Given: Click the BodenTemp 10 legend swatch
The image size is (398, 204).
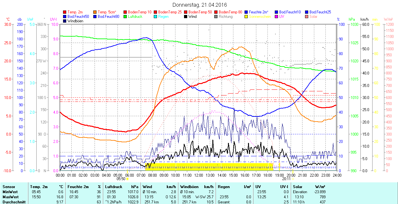Looking at the screenshot, I should (125, 12).
